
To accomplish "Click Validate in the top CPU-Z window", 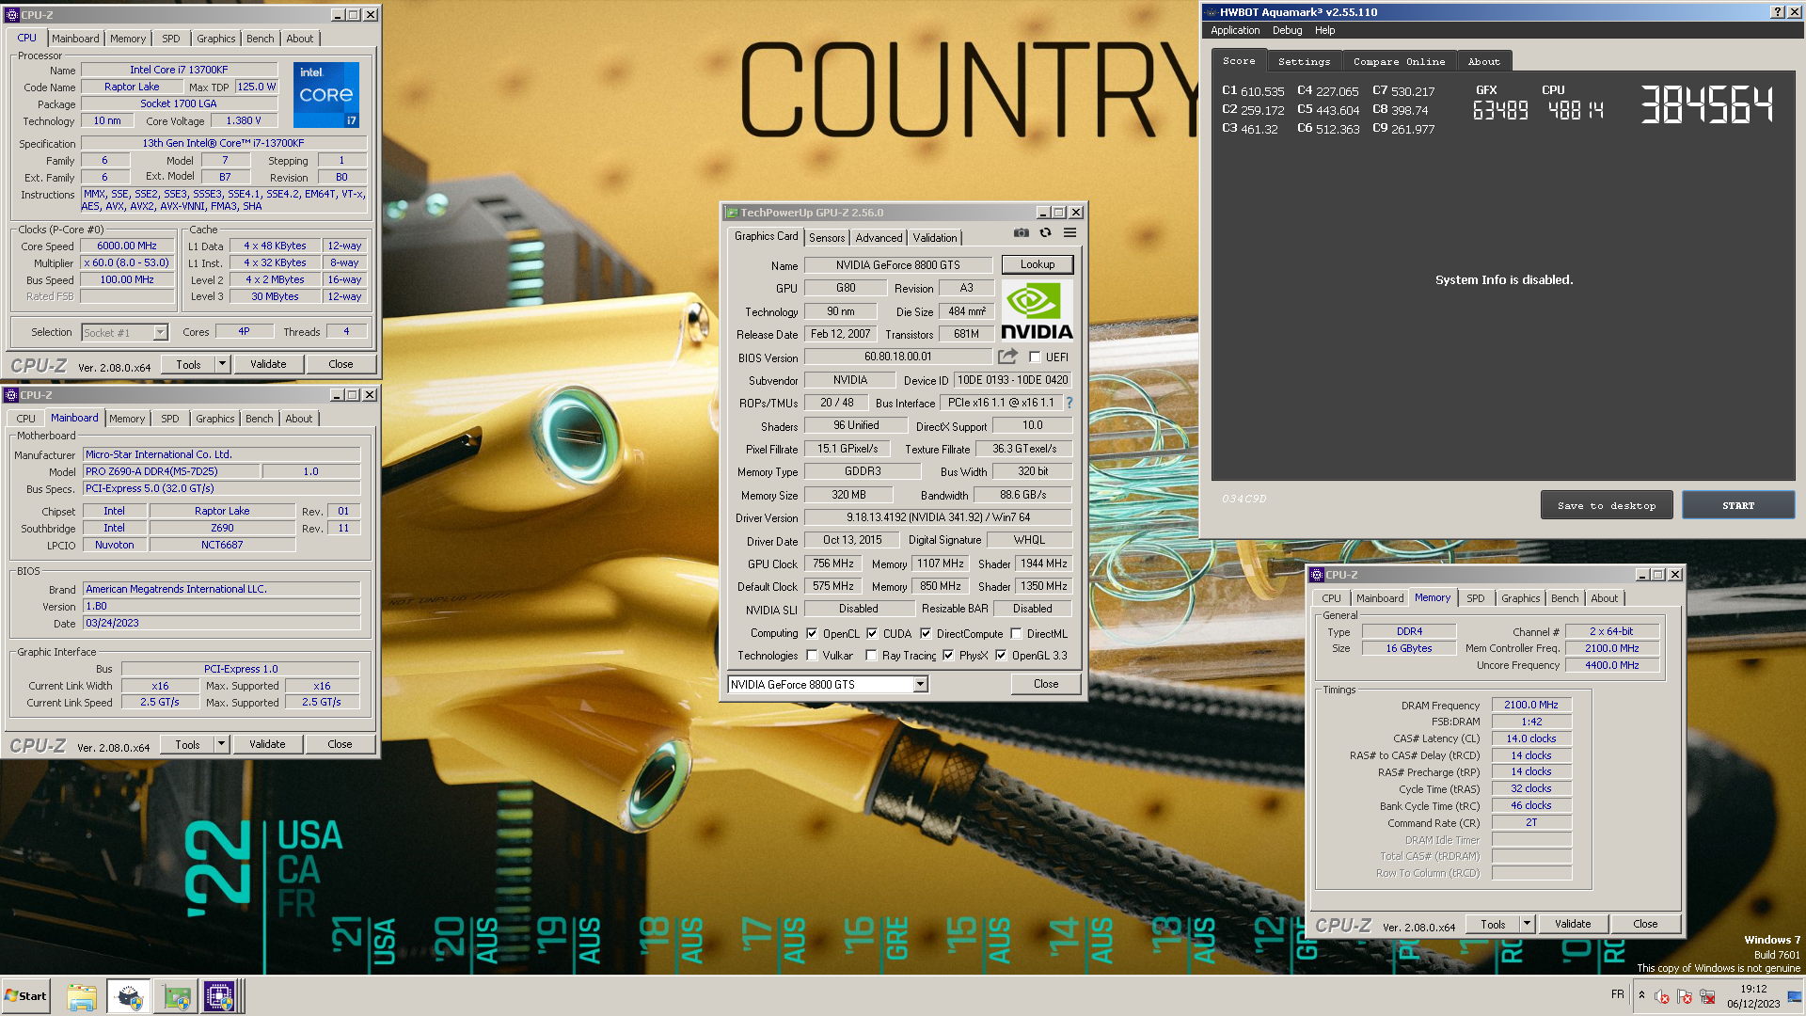I will pyautogui.click(x=268, y=364).
